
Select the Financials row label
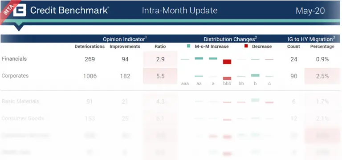(x=14, y=59)
